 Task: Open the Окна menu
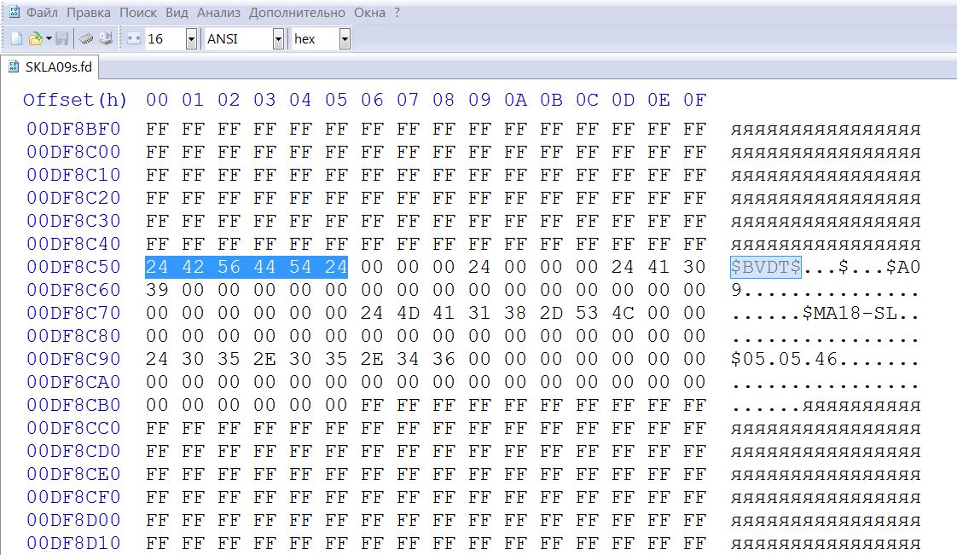coord(370,12)
